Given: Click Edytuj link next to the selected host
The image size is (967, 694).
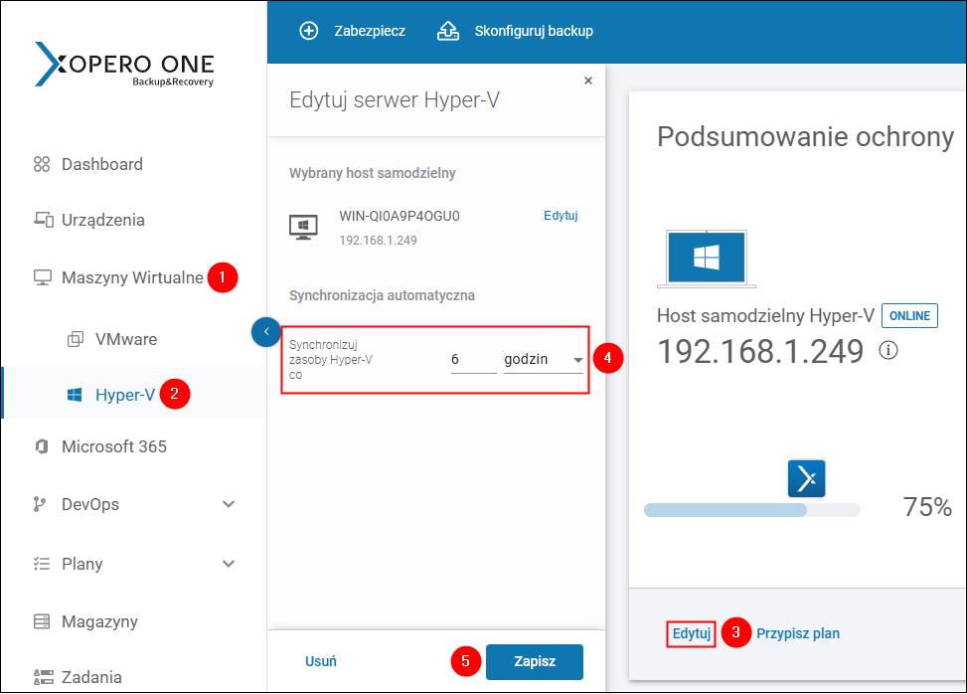Looking at the screenshot, I should coord(561,216).
